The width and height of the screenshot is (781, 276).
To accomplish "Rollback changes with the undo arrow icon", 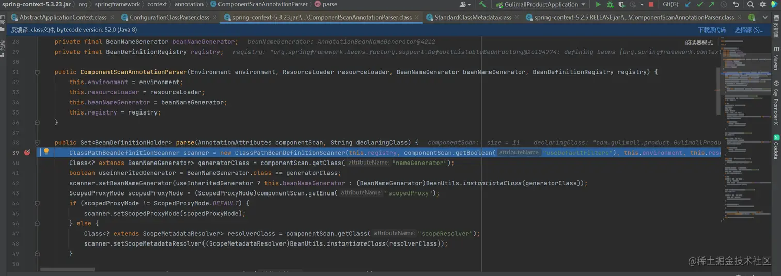I will pyautogui.click(x=736, y=4).
